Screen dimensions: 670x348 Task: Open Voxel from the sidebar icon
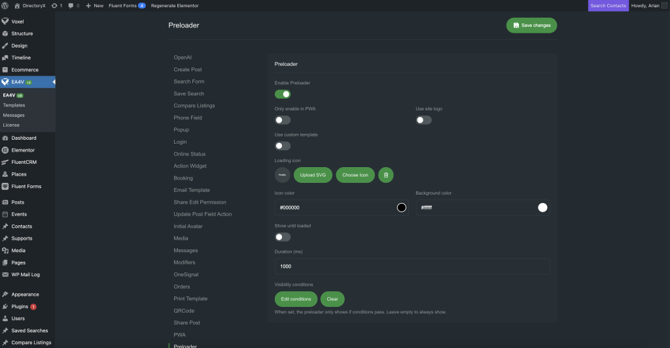[x=5, y=22]
